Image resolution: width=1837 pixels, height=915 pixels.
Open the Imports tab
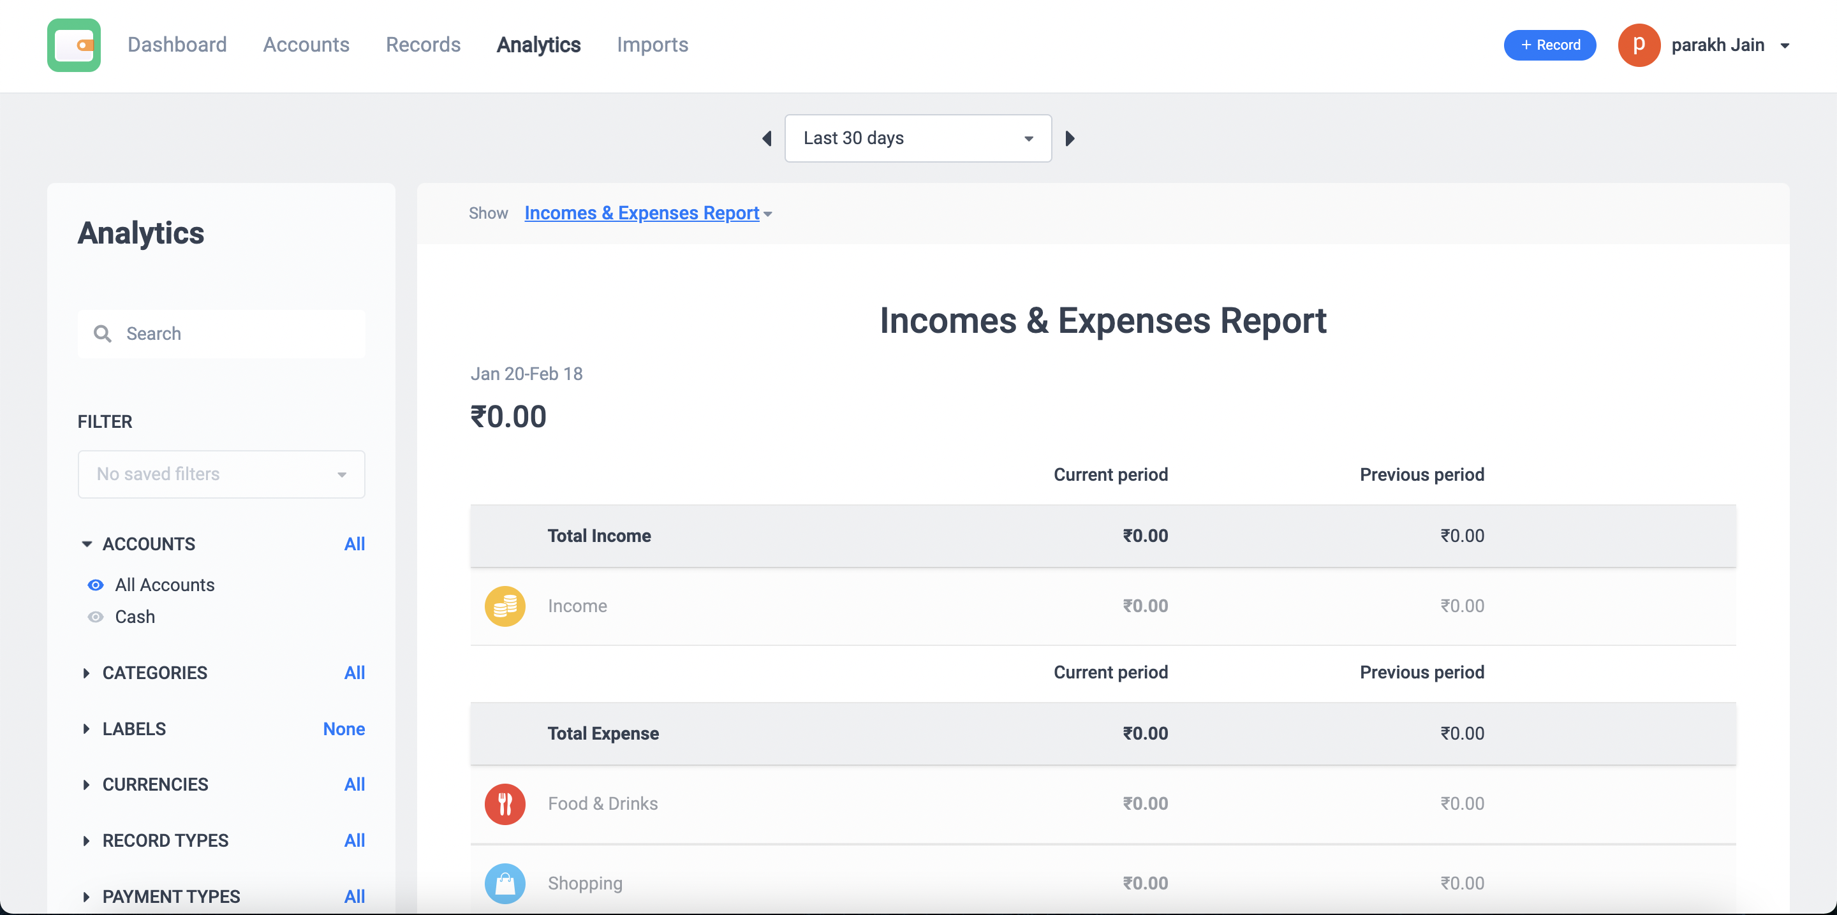click(653, 45)
